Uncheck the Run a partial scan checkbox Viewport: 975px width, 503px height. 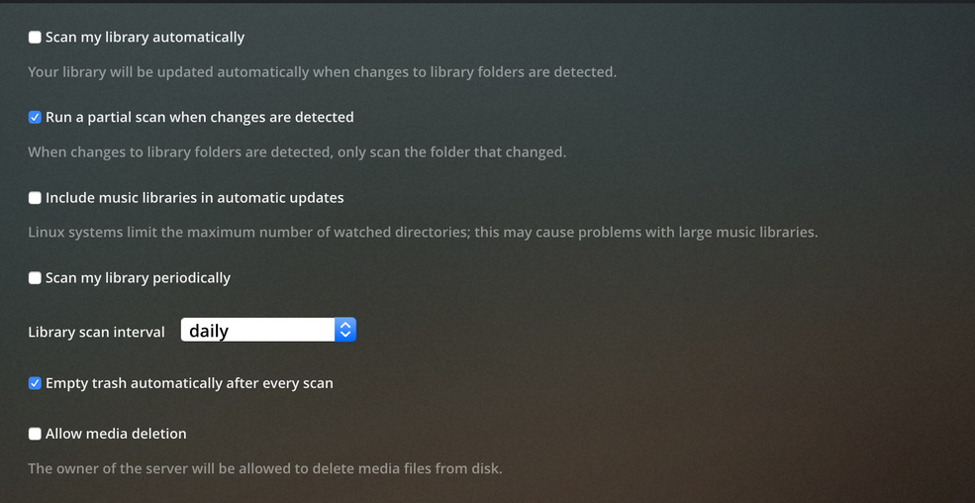point(35,118)
